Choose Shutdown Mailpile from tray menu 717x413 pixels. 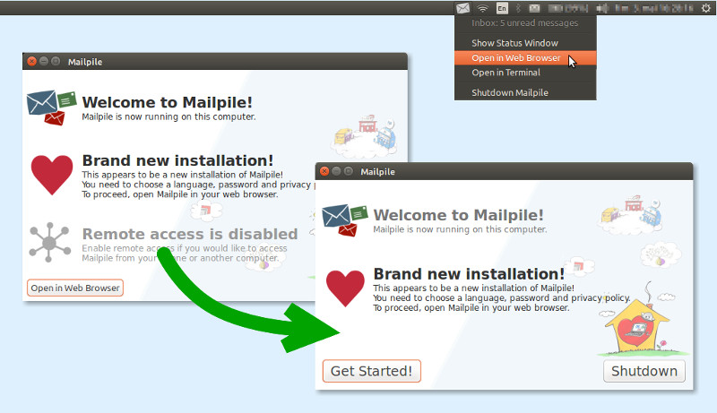[525, 92]
